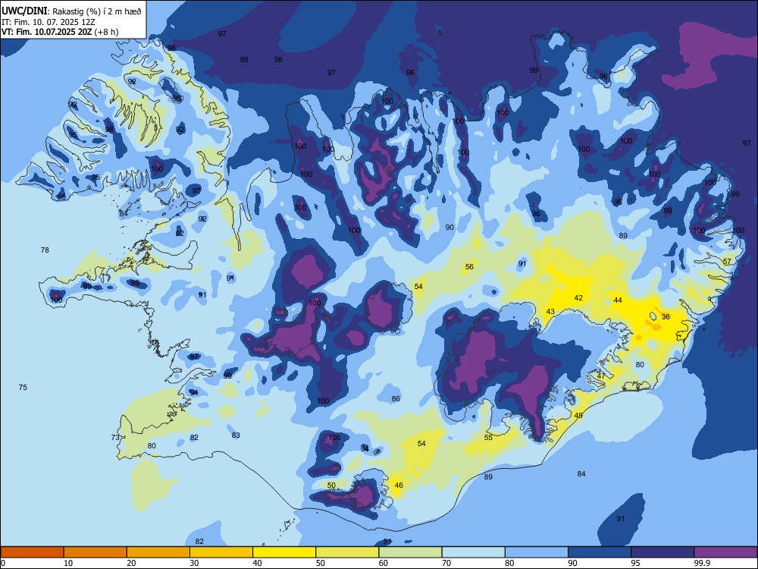Click the humidity value '44' on the map
758x569 pixels.
point(617,300)
